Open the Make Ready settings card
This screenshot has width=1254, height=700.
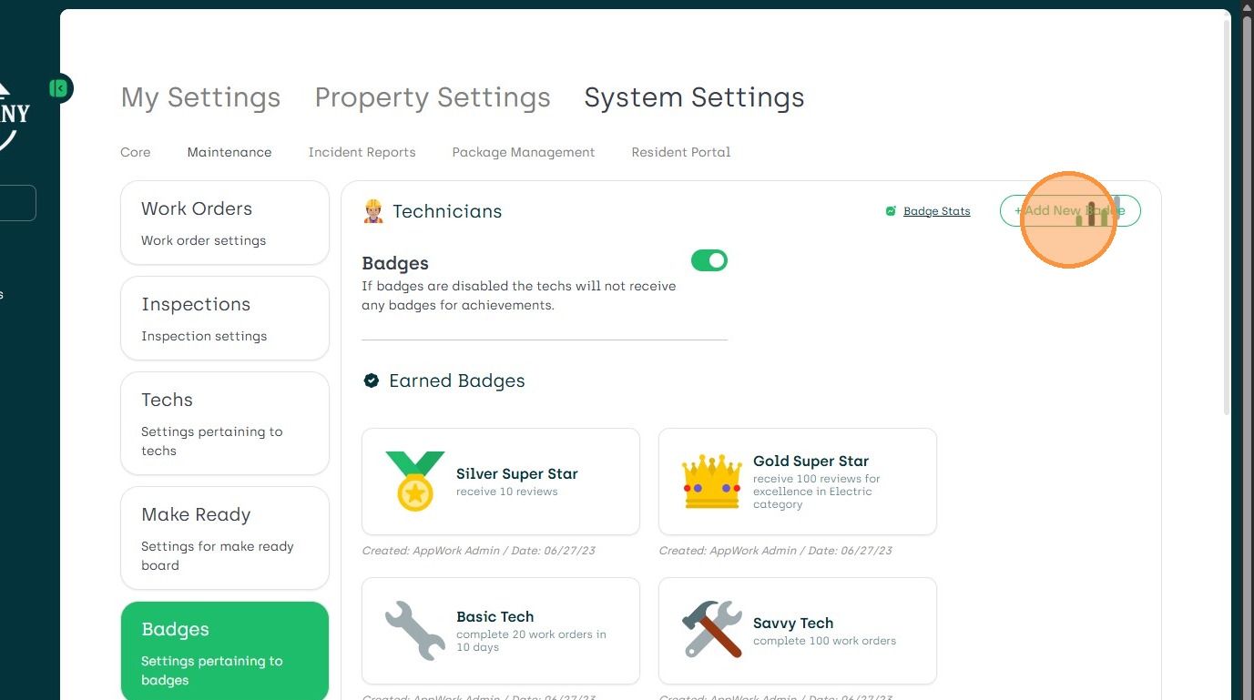point(225,538)
